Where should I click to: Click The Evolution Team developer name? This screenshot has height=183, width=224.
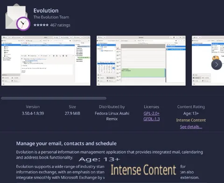(51, 17)
